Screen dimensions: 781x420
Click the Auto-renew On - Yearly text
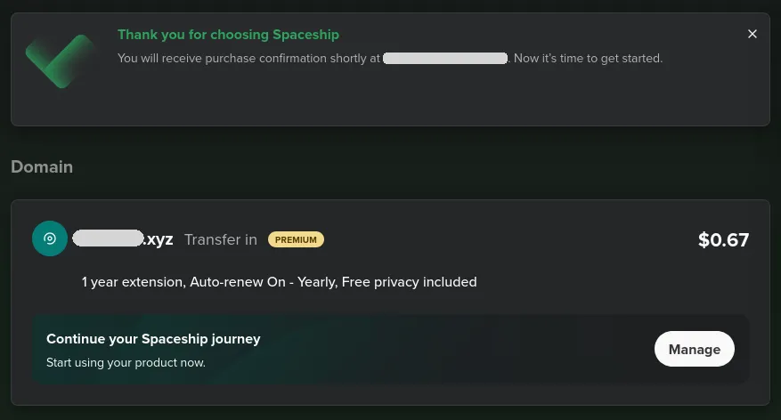263,282
